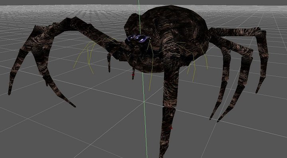Click the far right leg's pointed tip
This screenshot has height=158, width=287.
[258, 90]
